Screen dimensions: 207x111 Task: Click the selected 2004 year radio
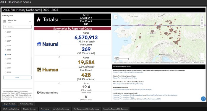tap(5, 54)
